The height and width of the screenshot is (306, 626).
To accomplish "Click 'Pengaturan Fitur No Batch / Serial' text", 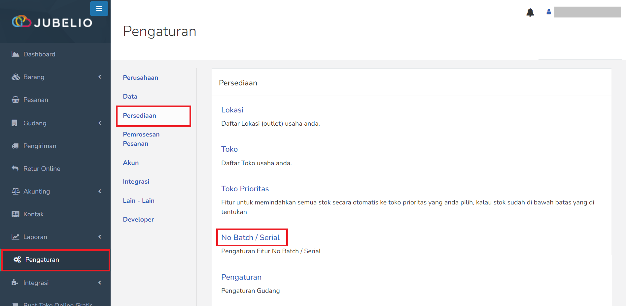I will (x=271, y=251).
